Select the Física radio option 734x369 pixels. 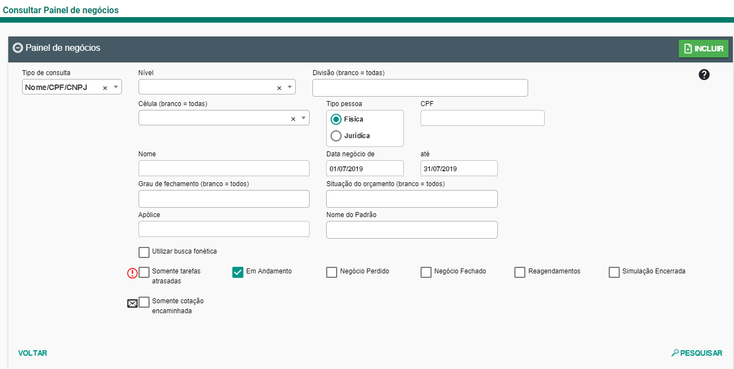336,119
